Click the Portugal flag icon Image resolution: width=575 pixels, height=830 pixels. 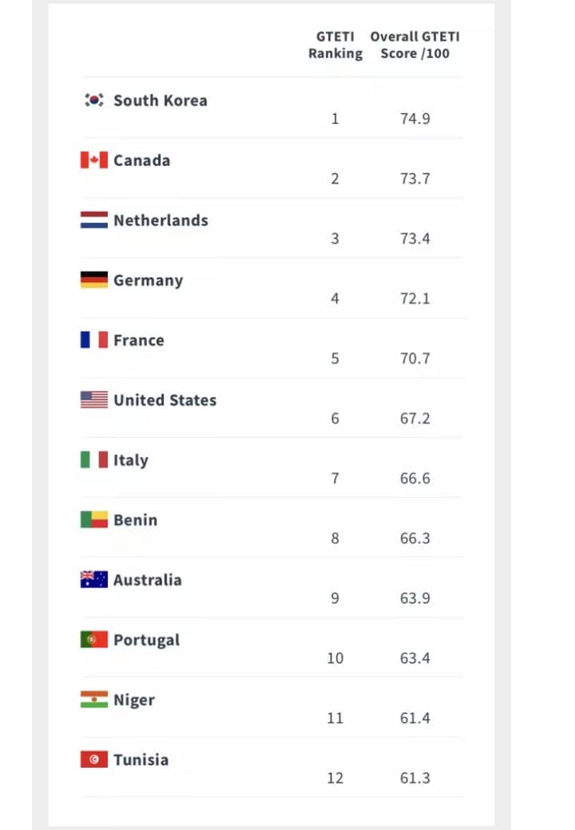tap(94, 640)
